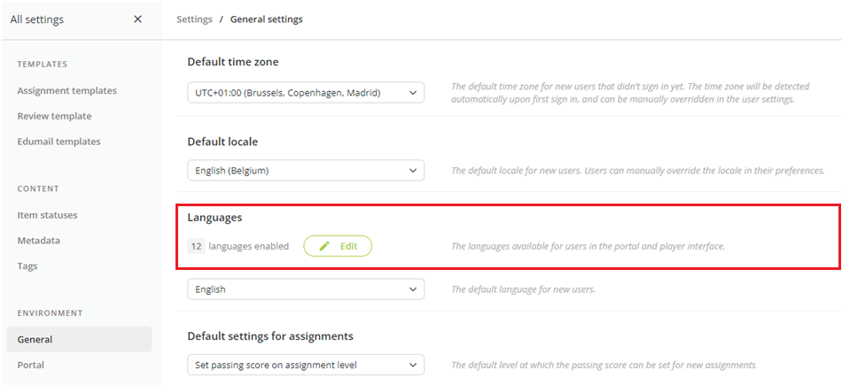The image size is (842, 385).
Task: Open the Tags settings page
Action: point(27,266)
